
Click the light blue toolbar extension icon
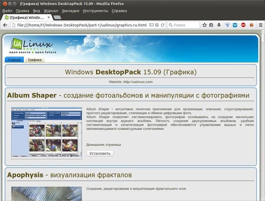[x=227, y=25]
